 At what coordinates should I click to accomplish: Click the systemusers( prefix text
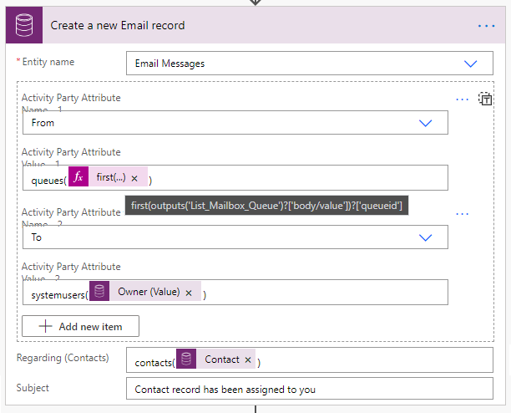click(x=59, y=295)
